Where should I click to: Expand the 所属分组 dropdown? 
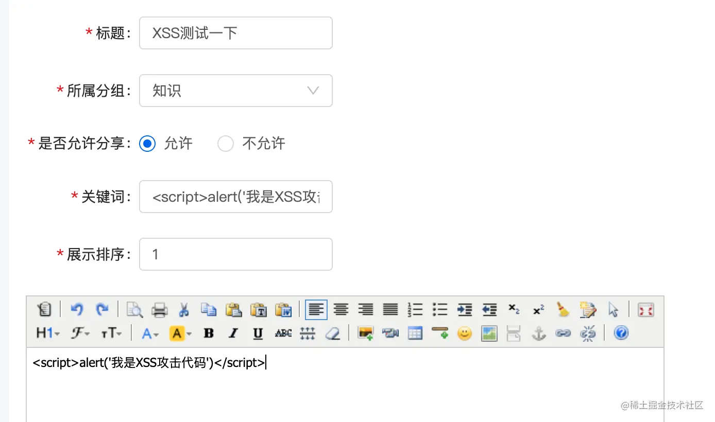tap(236, 91)
